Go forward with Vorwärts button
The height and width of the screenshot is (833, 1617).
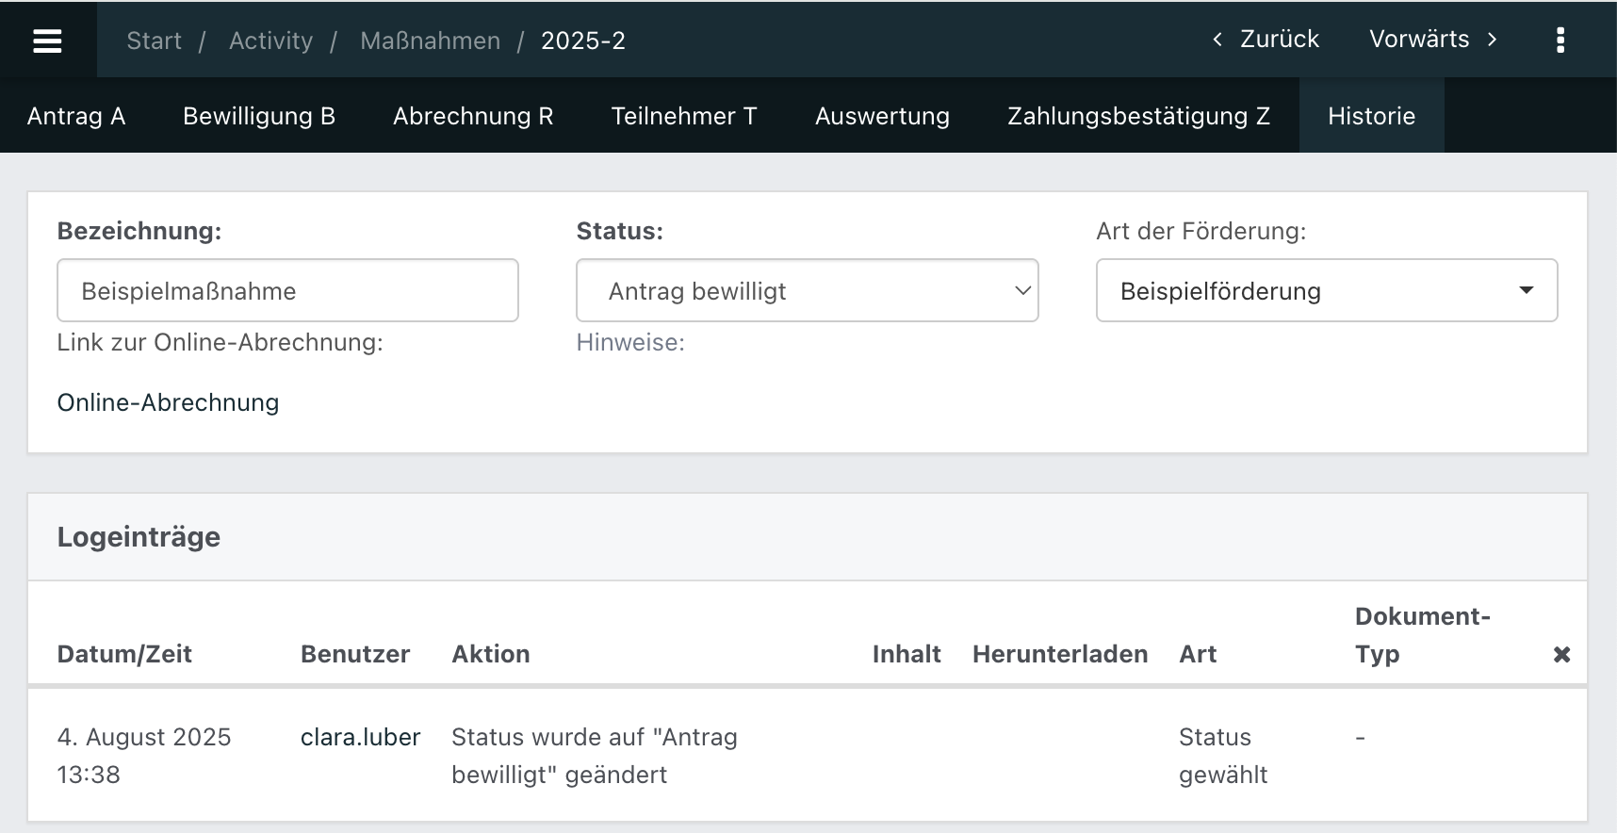[1433, 39]
